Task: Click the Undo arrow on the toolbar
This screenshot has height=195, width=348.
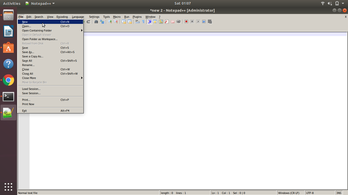Action: coord(82,22)
